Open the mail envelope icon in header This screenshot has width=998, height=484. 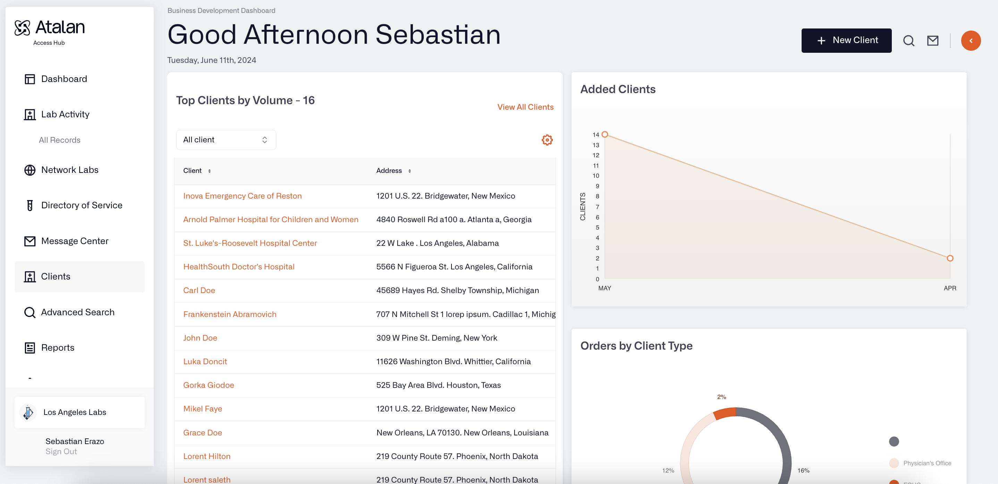[932, 41]
